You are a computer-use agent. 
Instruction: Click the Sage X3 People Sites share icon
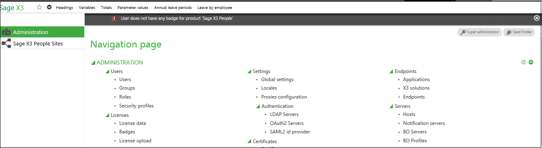pyautogui.click(x=6, y=43)
